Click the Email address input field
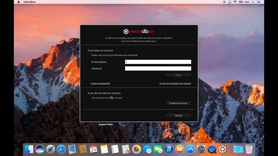Screen dimensions: 278x156 pos(158,62)
